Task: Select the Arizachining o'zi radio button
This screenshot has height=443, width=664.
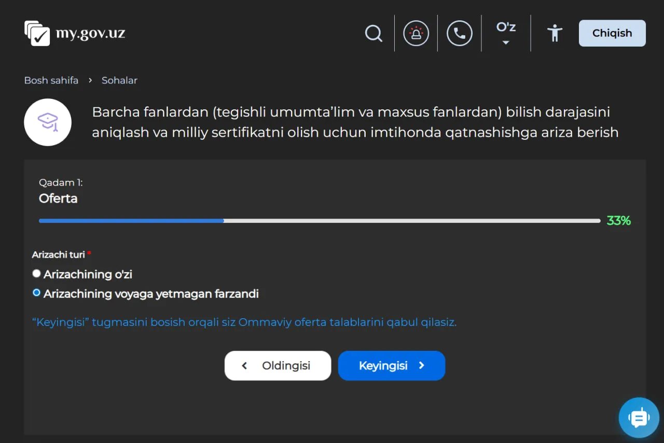Action: point(36,273)
